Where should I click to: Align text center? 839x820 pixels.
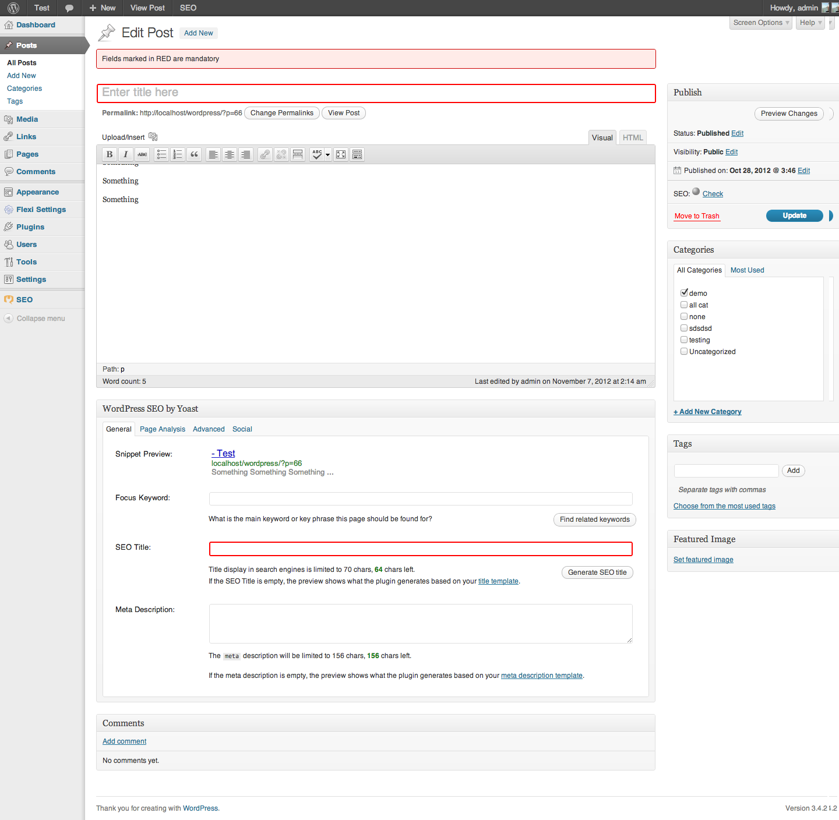click(230, 154)
